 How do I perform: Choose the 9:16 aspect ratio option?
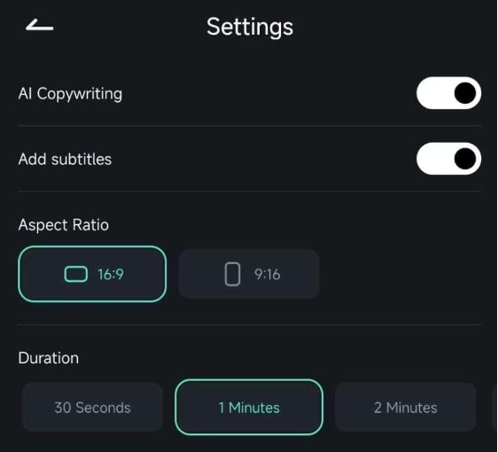click(249, 274)
